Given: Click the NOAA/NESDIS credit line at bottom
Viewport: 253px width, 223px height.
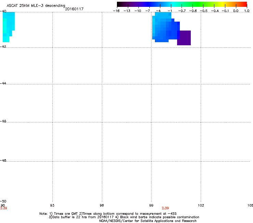Looking at the screenshot, I should (148, 221).
